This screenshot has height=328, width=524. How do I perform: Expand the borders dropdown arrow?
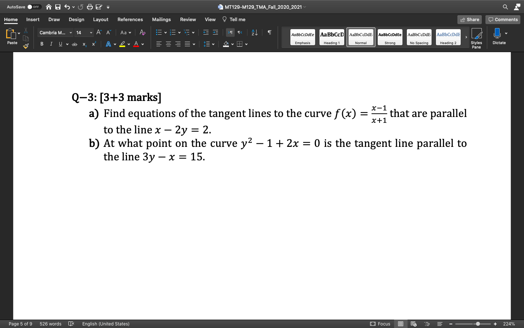point(246,44)
